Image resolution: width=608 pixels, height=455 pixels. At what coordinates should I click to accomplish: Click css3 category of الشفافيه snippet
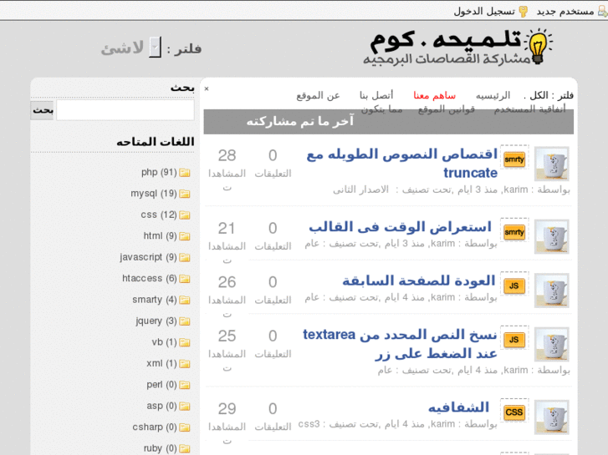tap(309, 424)
